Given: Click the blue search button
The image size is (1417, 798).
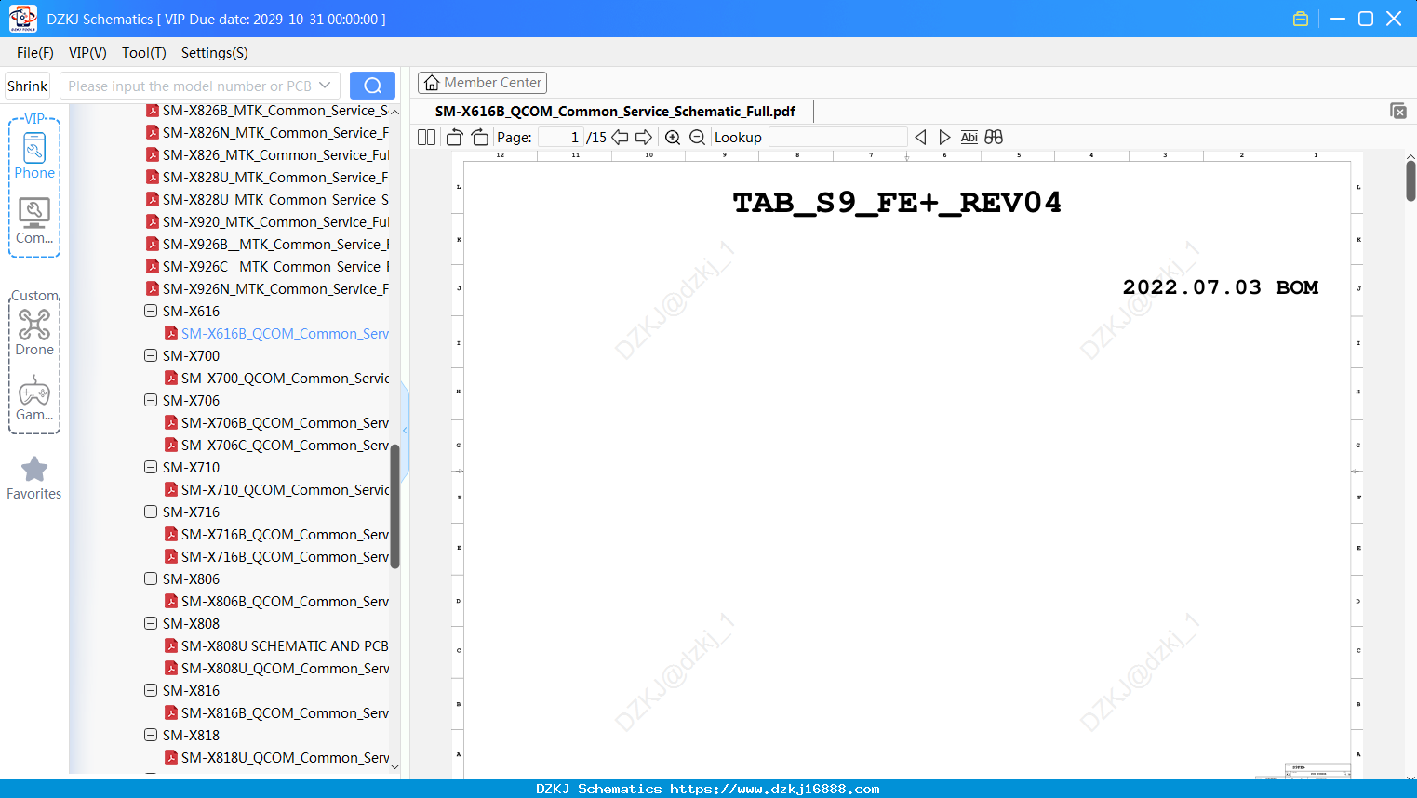Looking at the screenshot, I should click(372, 86).
